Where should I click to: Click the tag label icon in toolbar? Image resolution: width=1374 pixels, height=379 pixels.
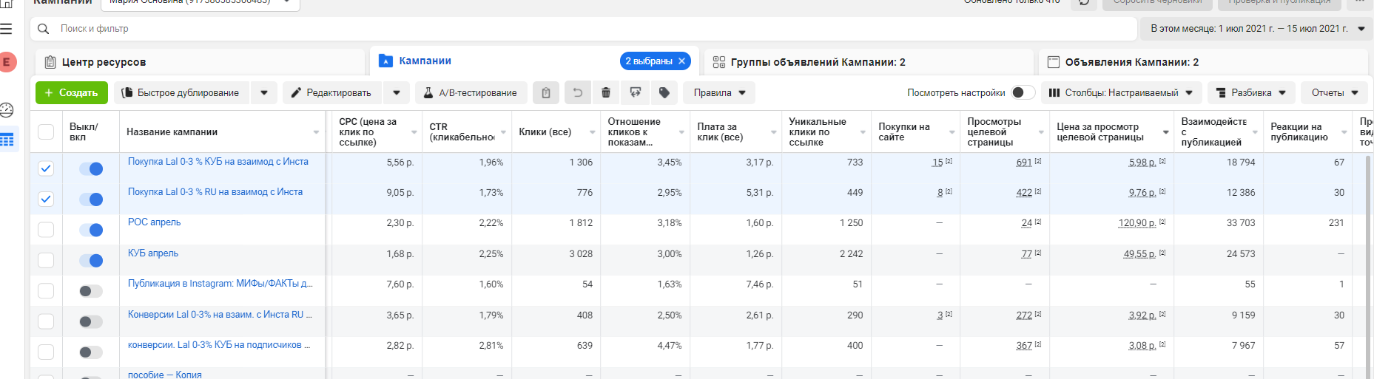(x=664, y=93)
